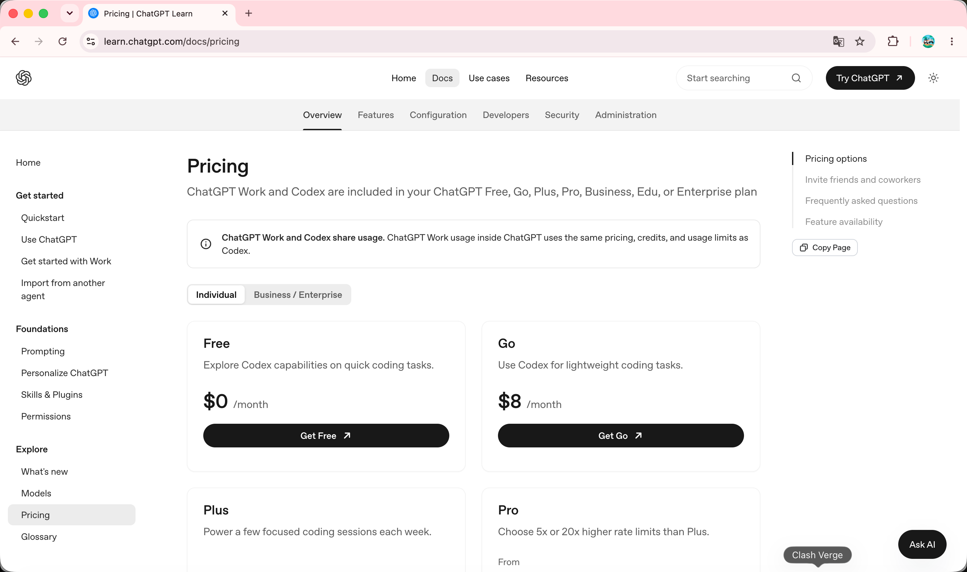Click the browser forward arrow

click(x=38, y=41)
